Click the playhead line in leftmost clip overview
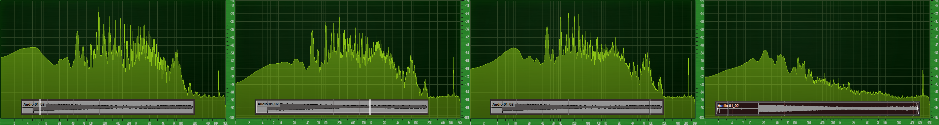This screenshot has width=939, height=125. tap(40, 107)
